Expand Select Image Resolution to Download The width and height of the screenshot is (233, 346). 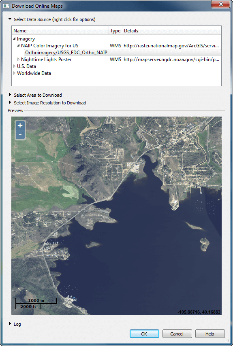click(10, 103)
